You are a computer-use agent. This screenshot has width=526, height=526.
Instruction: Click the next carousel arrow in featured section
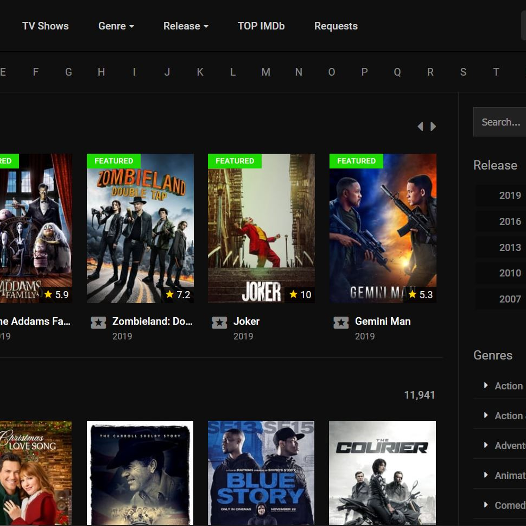pyautogui.click(x=433, y=127)
